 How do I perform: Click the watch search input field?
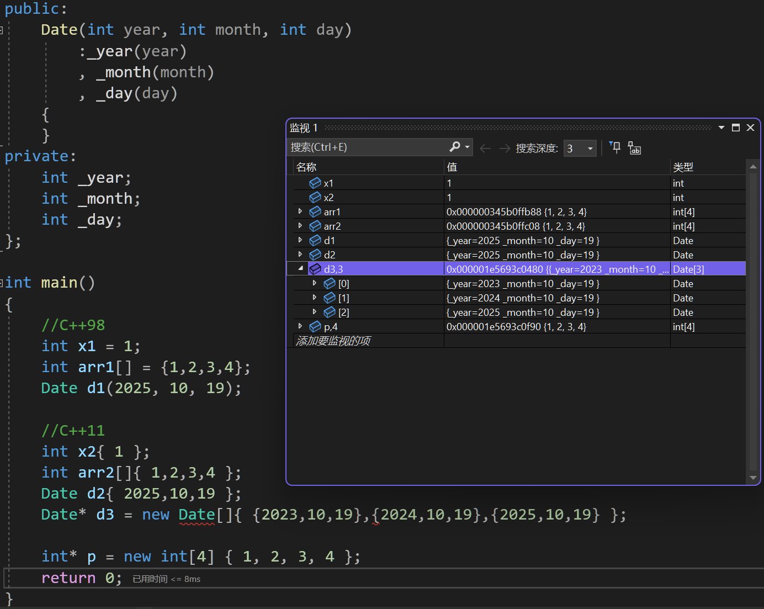click(369, 147)
